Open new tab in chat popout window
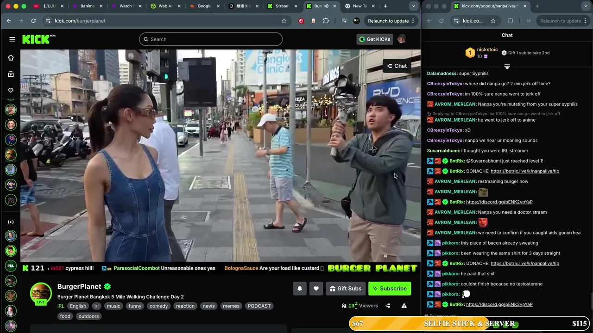The height and width of the screenshot is (333, 593). [x=537, y=6]
